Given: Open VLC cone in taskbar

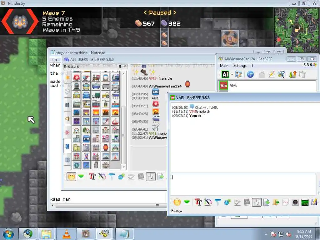Looking at the screenshot, I should point(66,234).
